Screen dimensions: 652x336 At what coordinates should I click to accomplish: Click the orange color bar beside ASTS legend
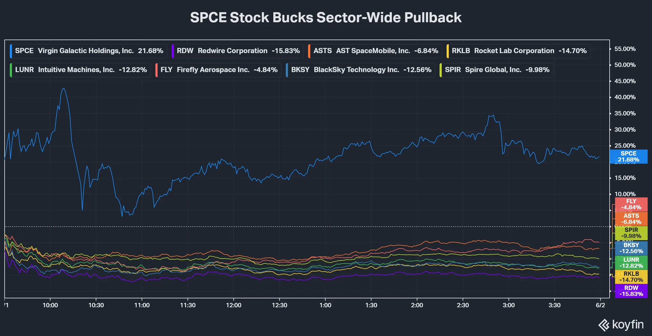(x=309, y=51)
